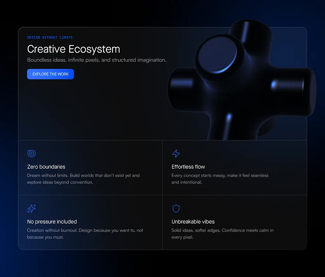Select the lightning bolt icon above Effortless flow

pyautogui.click(x=176, y=153)
